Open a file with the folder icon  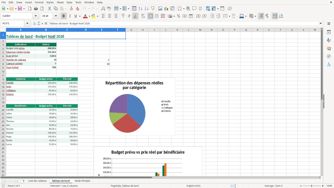[x=11, y=9]
